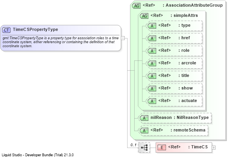Select the sequence compositor icon
Viewport: 228px width, 157px height.
tap(144, 148)
